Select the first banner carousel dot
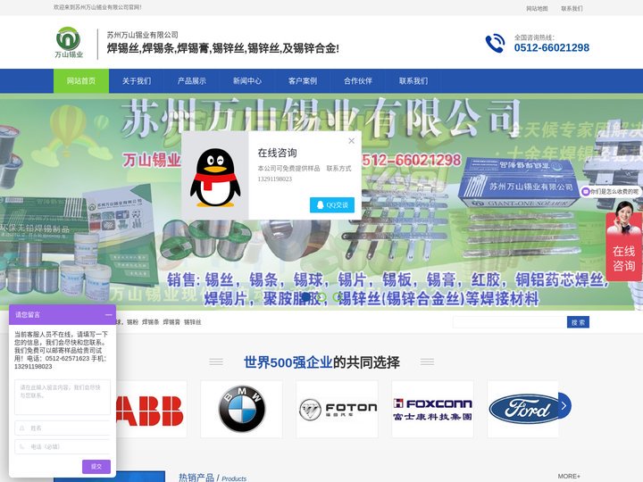643x482 pixels. tap(306, 296)
